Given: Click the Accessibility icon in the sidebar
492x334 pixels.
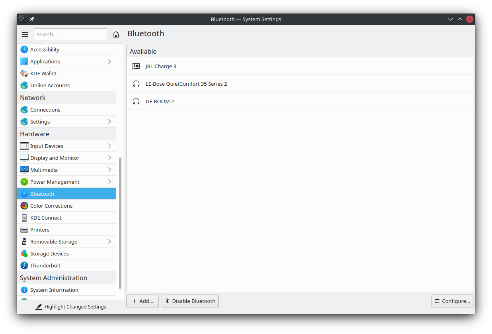Looking at the screenshot, I should click(x=24, y=49).
